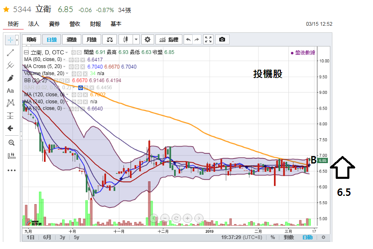Viewport: 373px width, 249px height.
Task: Open settings for MA (120, close, 0)
Action: pyautogui.click(x=80, y=95)
